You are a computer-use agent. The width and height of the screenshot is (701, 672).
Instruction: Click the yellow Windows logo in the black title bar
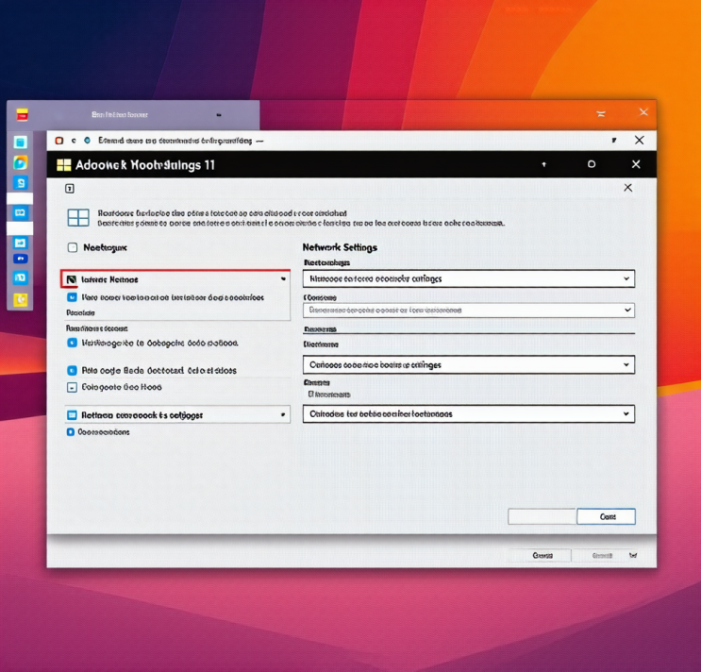(x=64, y=165)
